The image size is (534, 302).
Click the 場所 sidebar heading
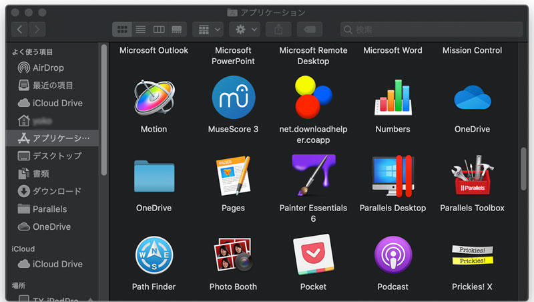(x=19, y=286)
